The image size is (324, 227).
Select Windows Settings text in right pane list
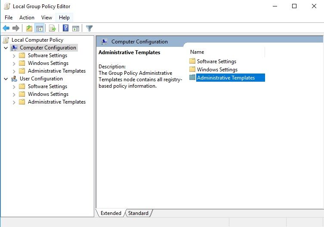[x=217, y=70]
